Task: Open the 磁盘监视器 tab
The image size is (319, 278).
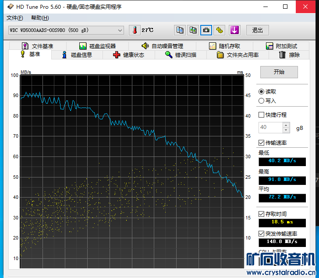Action: click(97, 46)
